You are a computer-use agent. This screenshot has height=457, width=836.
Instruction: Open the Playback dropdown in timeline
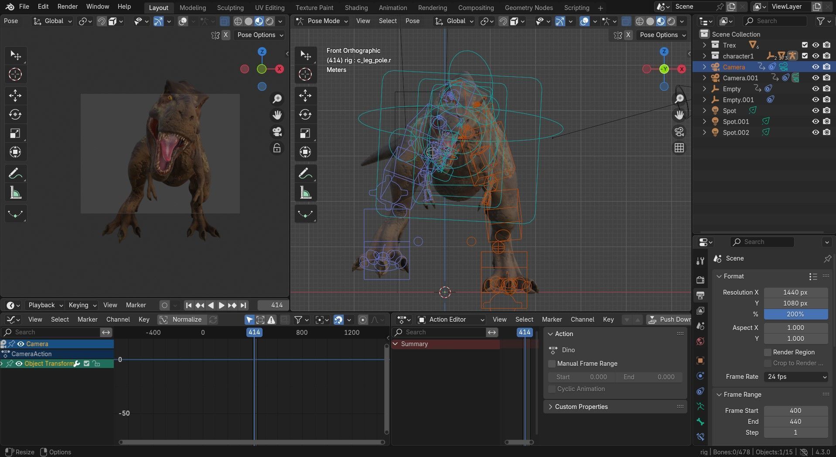click(x=45, y=305)
